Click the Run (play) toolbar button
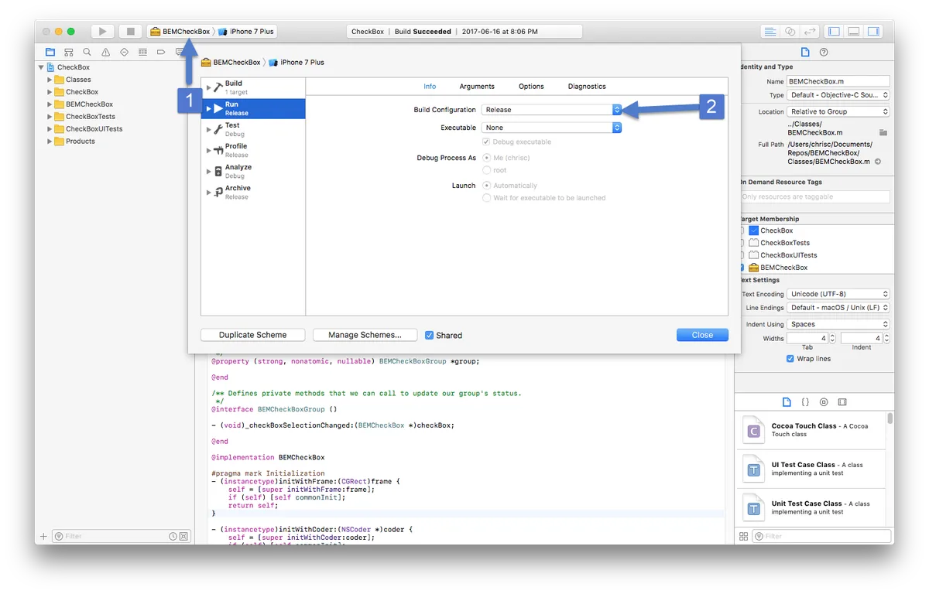Image resolution: width=929 pixels, height=594 pixels. [x=102, y=32]
